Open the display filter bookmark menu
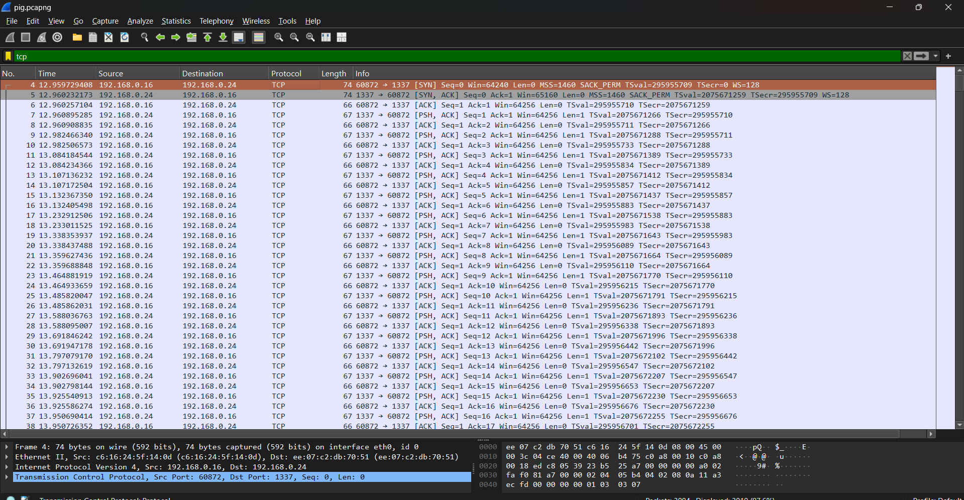The height and width of the screenshot is (500, 964). click(x=8, y=56)
